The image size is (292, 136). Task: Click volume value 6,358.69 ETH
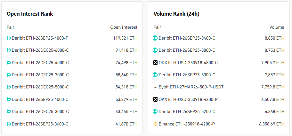[272, 124]
